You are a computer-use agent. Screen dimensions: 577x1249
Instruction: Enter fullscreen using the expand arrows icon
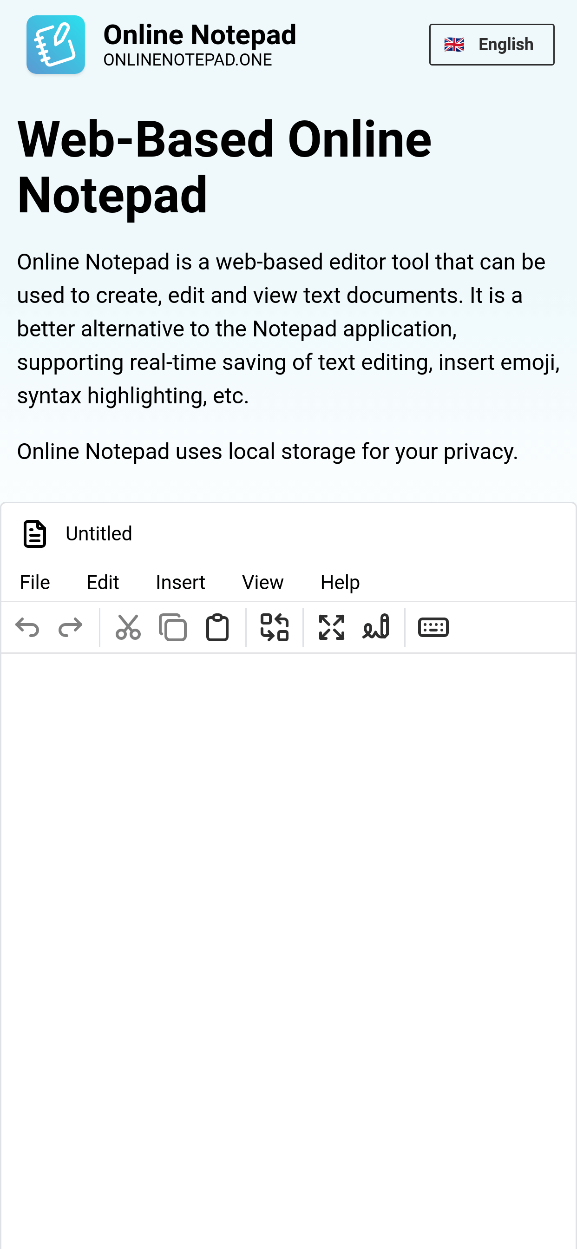pyautogui.click(x=331, y=627)
